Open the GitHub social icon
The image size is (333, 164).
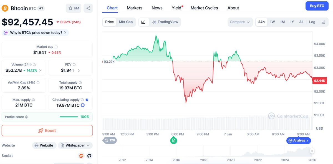point(89,156)
